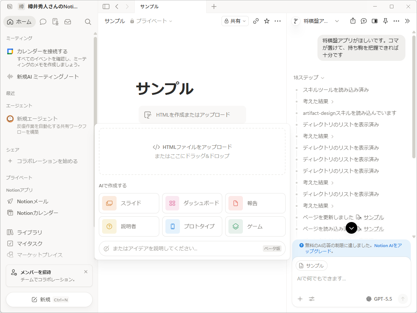417x313 pixels.
Task: Click メンバーを招待 invite card
Action: point(49,276)
